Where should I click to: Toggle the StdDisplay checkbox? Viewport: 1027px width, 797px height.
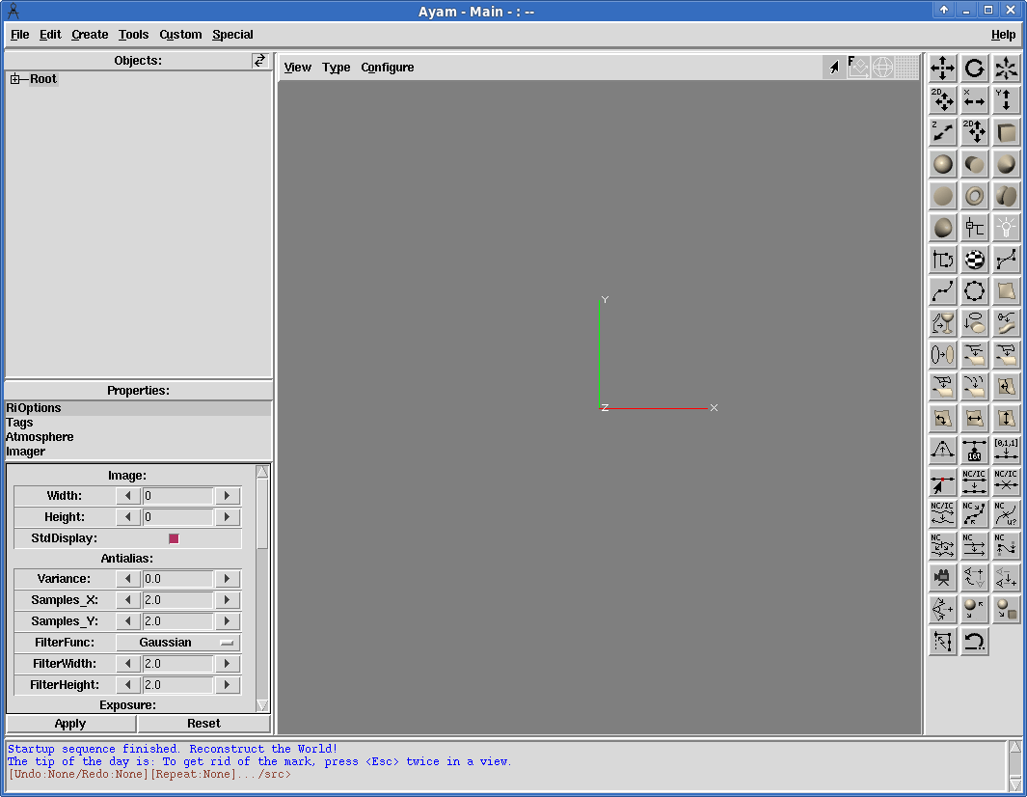174,538
